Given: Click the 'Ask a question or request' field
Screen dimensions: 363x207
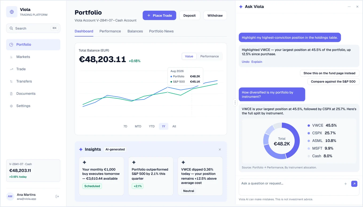Looking at the screenshot, I should click(299, 187).
